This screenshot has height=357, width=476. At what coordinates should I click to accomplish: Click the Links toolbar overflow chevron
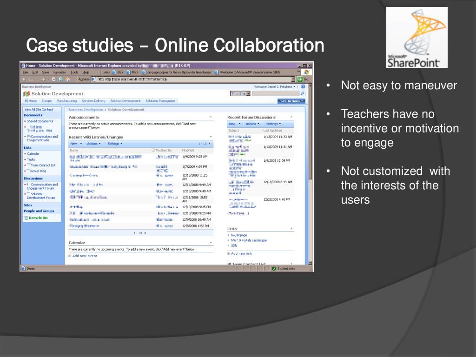(298, 72)
